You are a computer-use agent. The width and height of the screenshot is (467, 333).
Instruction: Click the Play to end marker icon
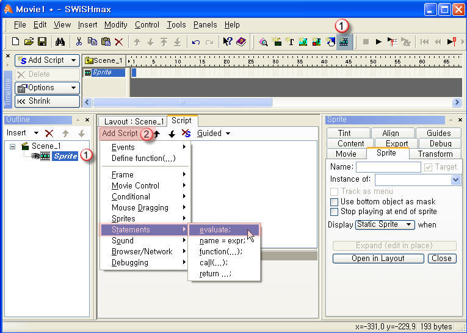452,41
